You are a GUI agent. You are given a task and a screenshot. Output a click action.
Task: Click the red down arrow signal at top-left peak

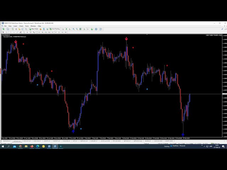(x=16, y=42)
